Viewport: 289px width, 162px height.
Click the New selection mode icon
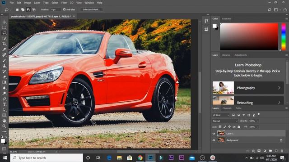coord(17,9)
